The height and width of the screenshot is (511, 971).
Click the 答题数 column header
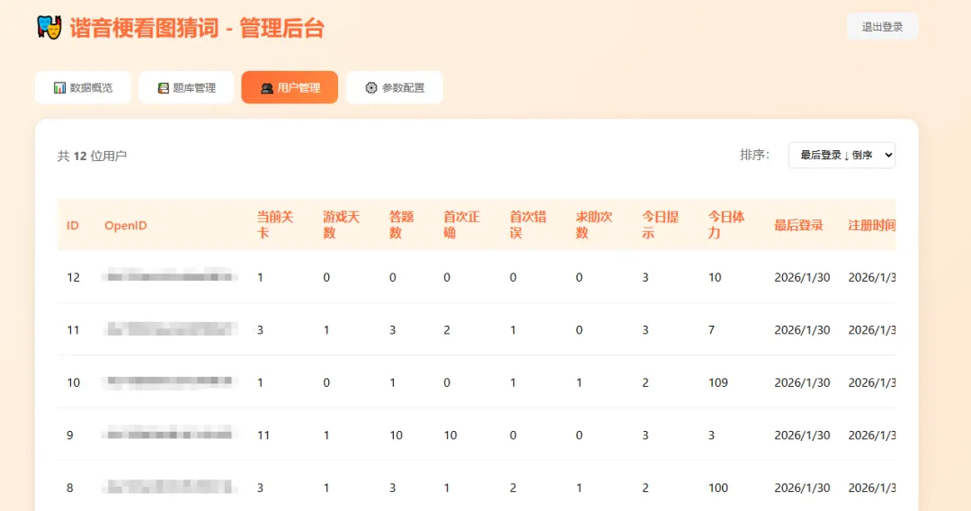pyautogui.click(x=401, y=225)
